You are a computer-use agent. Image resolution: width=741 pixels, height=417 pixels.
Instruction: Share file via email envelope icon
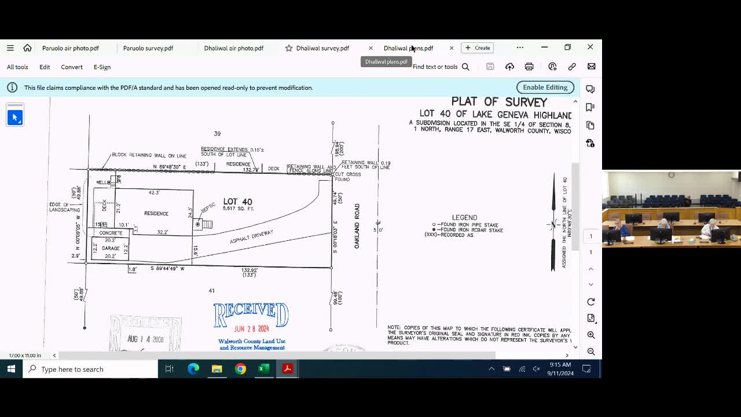coord(591,67)
